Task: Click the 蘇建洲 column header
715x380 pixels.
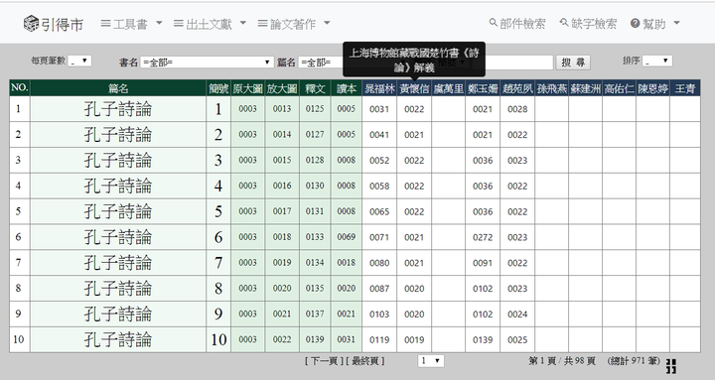Action: pyautogui.click(x=585, y=88)
